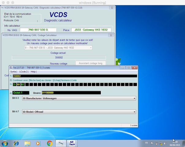Open the Sortie menu in LCode
Image resolution: width=185 pixels, height=147 pixels.
tap(13, 72)
